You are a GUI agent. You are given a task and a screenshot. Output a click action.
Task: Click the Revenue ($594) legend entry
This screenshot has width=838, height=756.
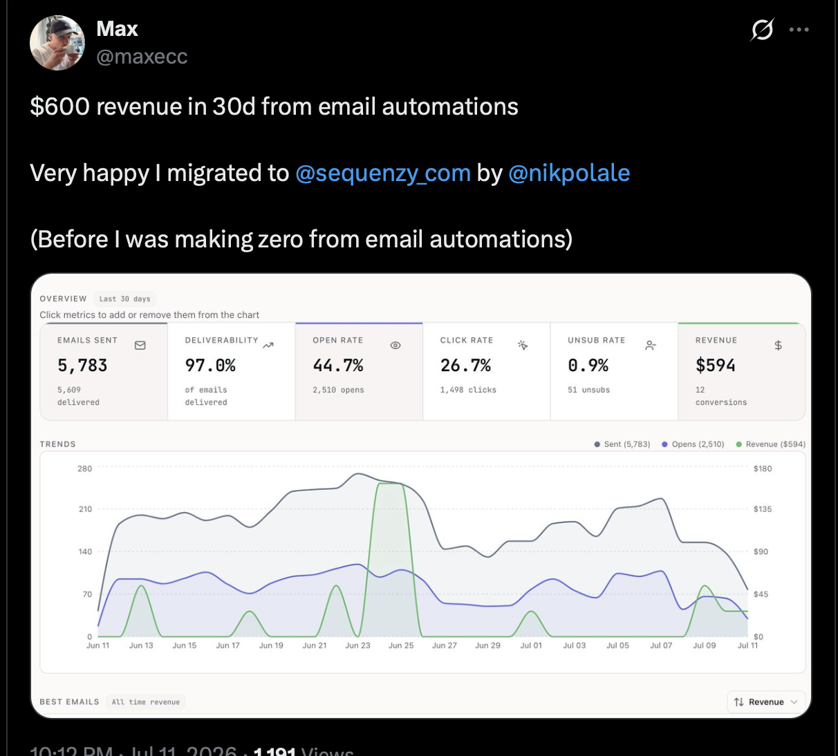(x=771, y=444)
